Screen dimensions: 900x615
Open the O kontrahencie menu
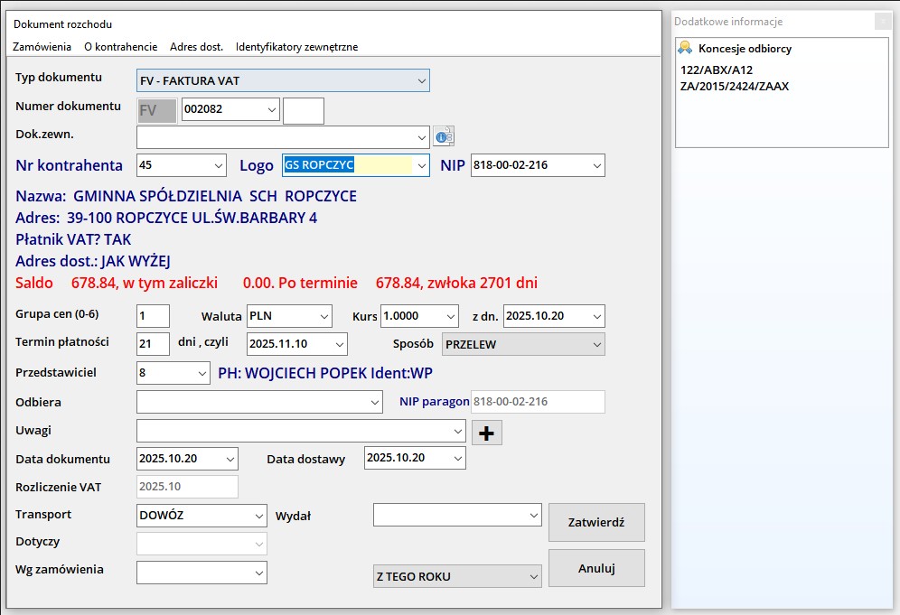tap(120, 47)
